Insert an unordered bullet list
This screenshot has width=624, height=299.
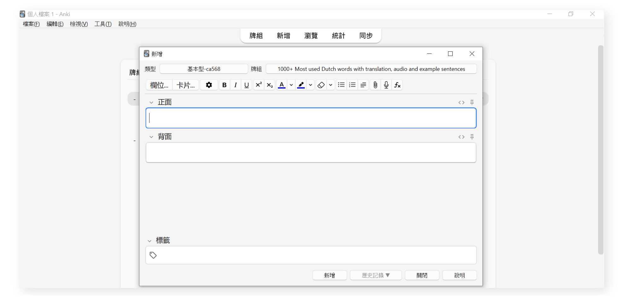click(341, 85)
